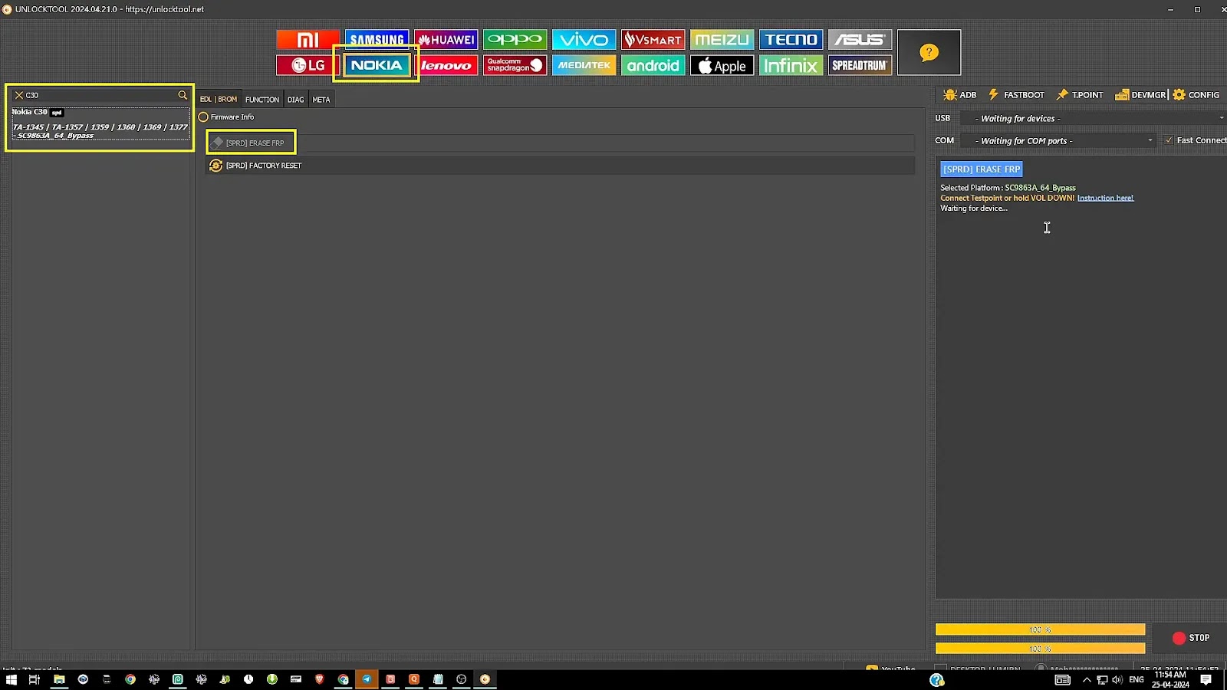Select the Firmware Info radio option
Screen dimensions: 1227x690
(226, 117)
